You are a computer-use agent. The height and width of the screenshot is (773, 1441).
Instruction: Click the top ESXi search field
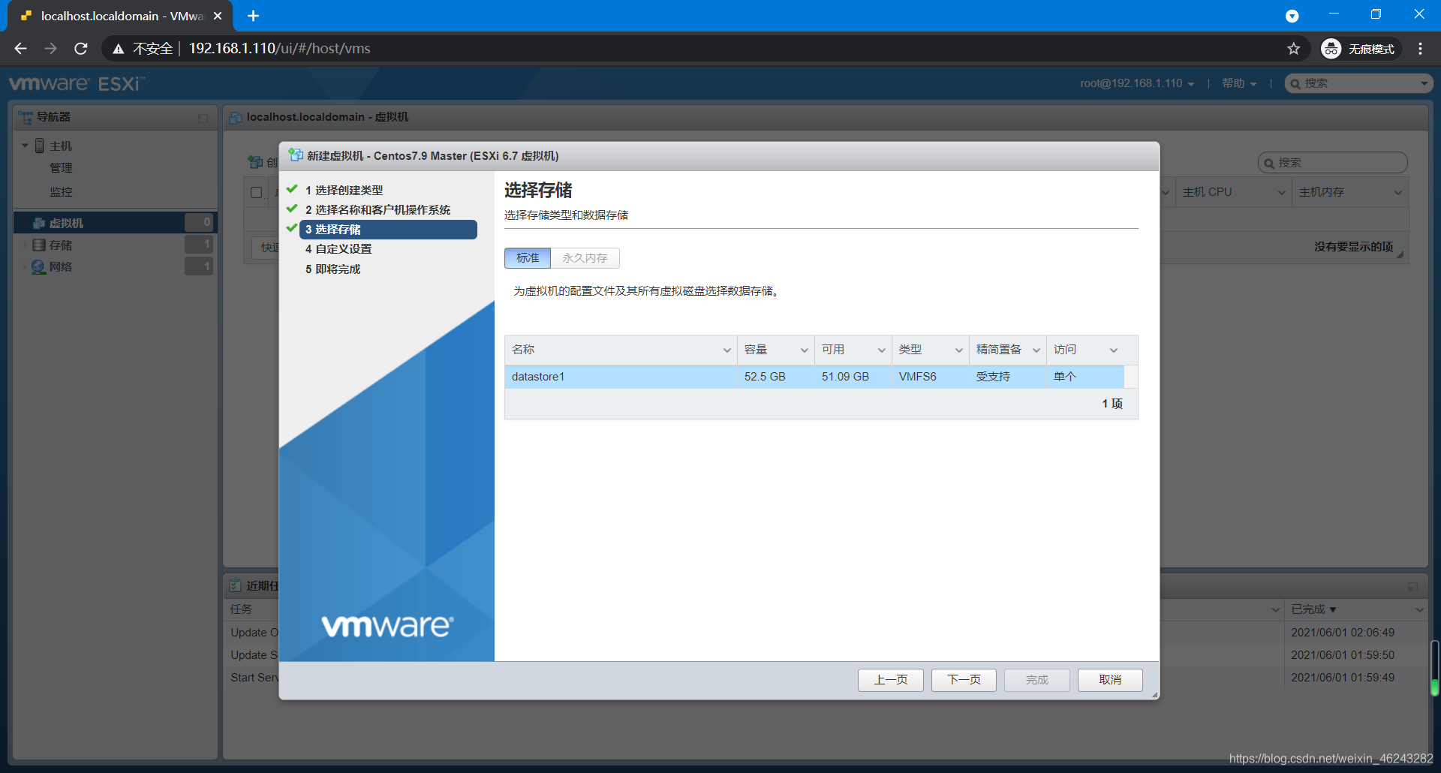coord(1358,83)
